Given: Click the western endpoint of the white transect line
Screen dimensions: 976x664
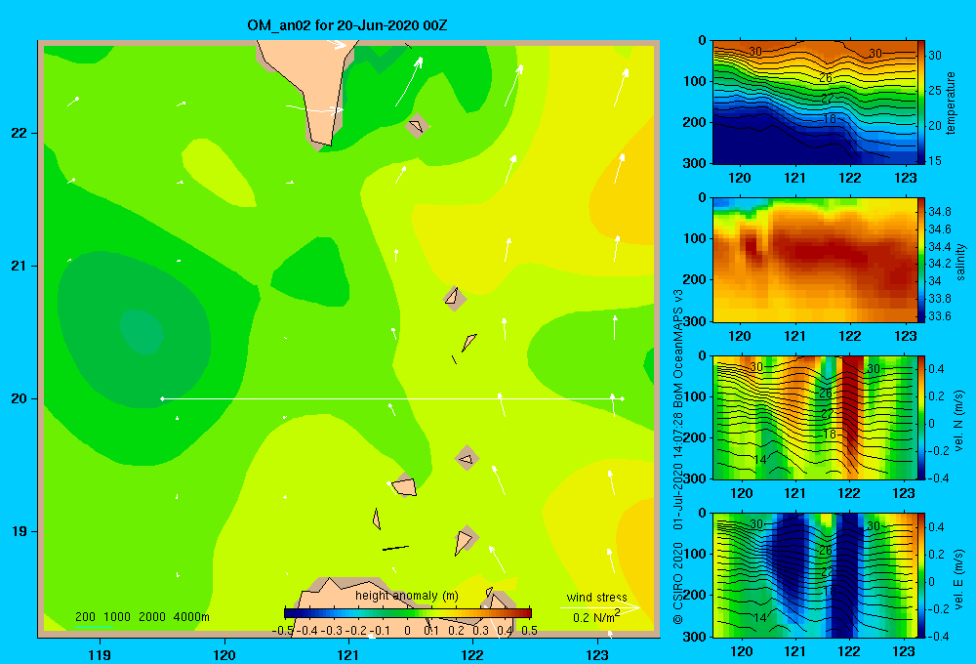Looking at the screenshot, I should coord(162,398).
